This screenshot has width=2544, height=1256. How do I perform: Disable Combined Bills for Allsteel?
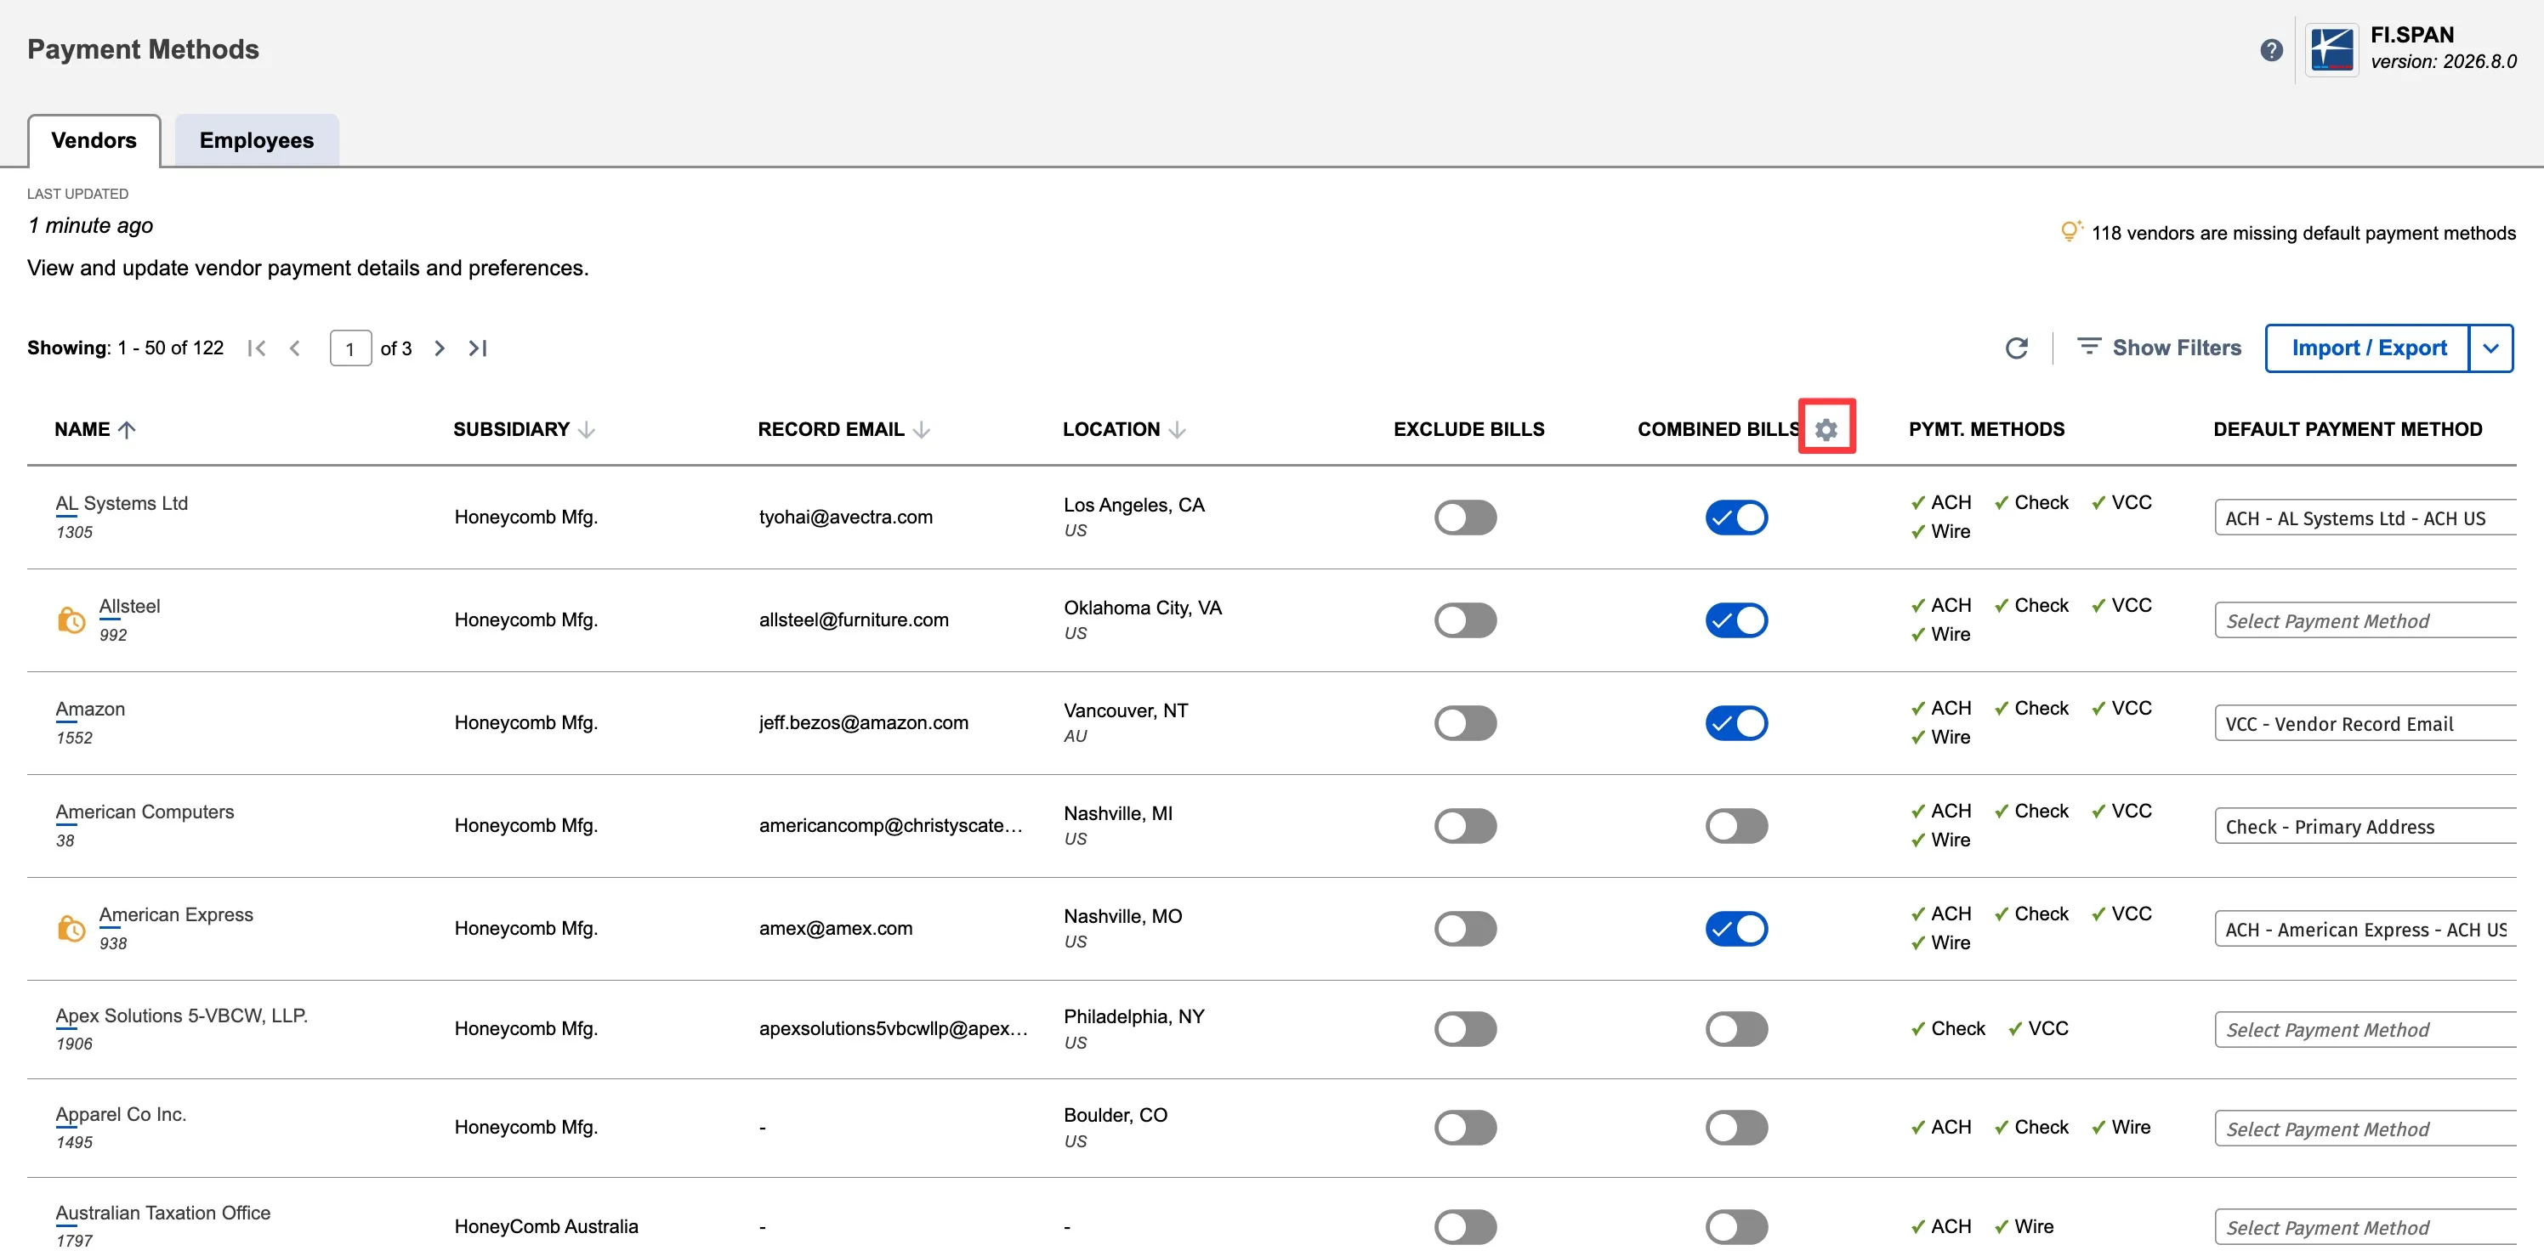click(1736, 620)
